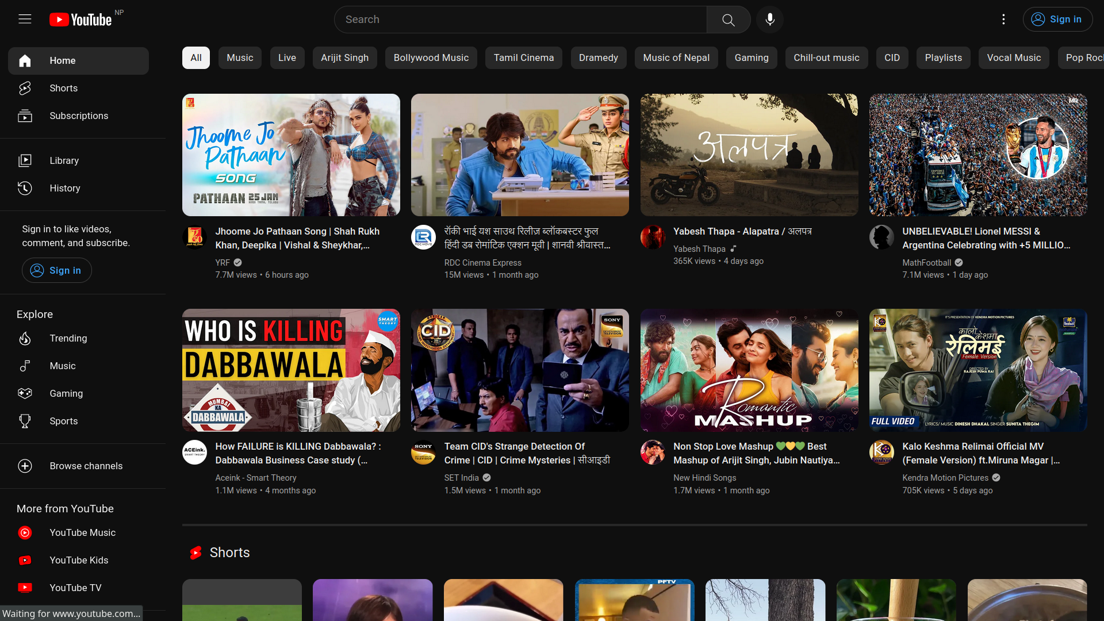Viewport: 1104px width, 621px height.
Task: Open Jhoome Jo Pathaan video thumbnail
Action: click(291, 155)
